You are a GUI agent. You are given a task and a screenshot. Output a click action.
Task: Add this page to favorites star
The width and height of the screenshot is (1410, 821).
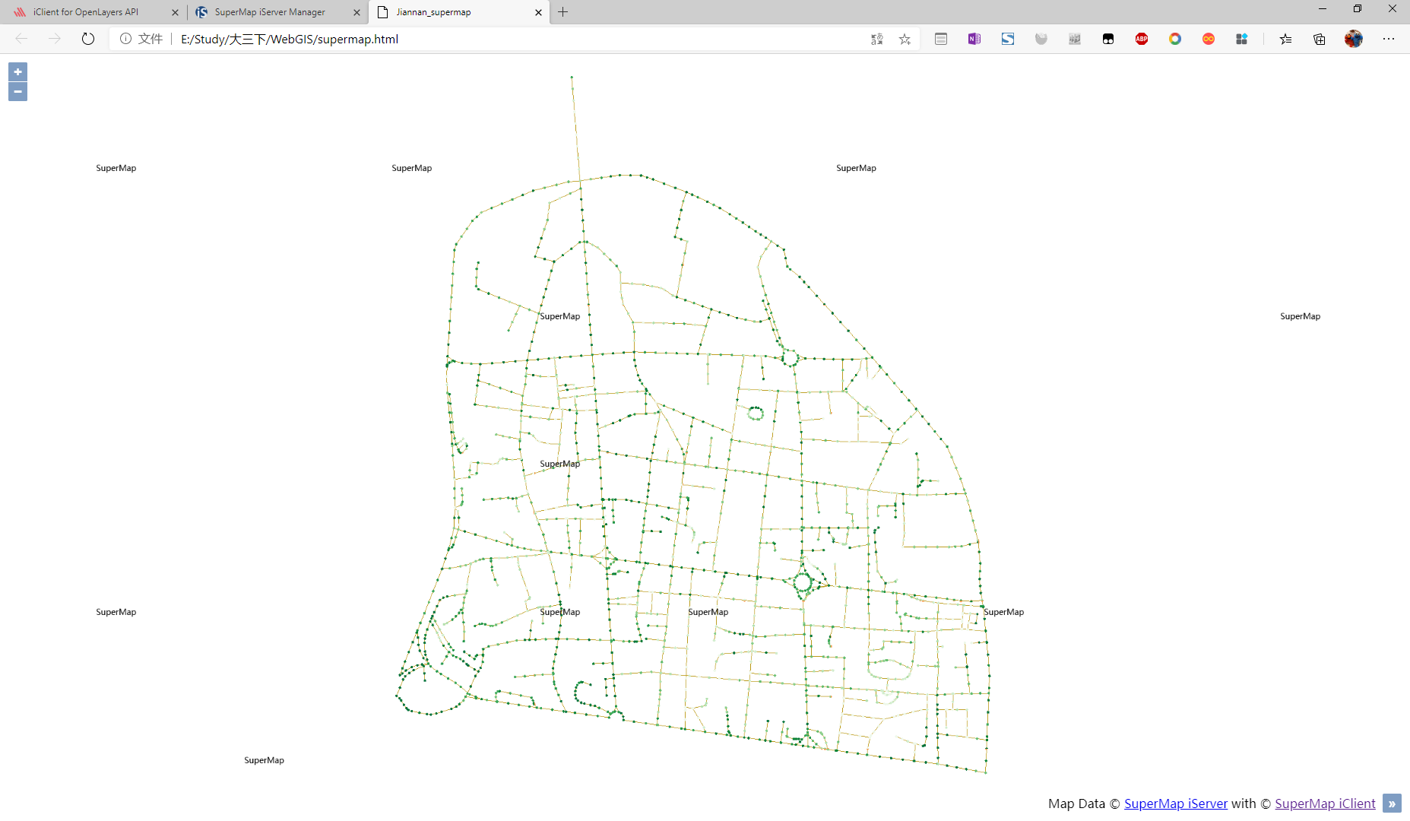(905, 39)
